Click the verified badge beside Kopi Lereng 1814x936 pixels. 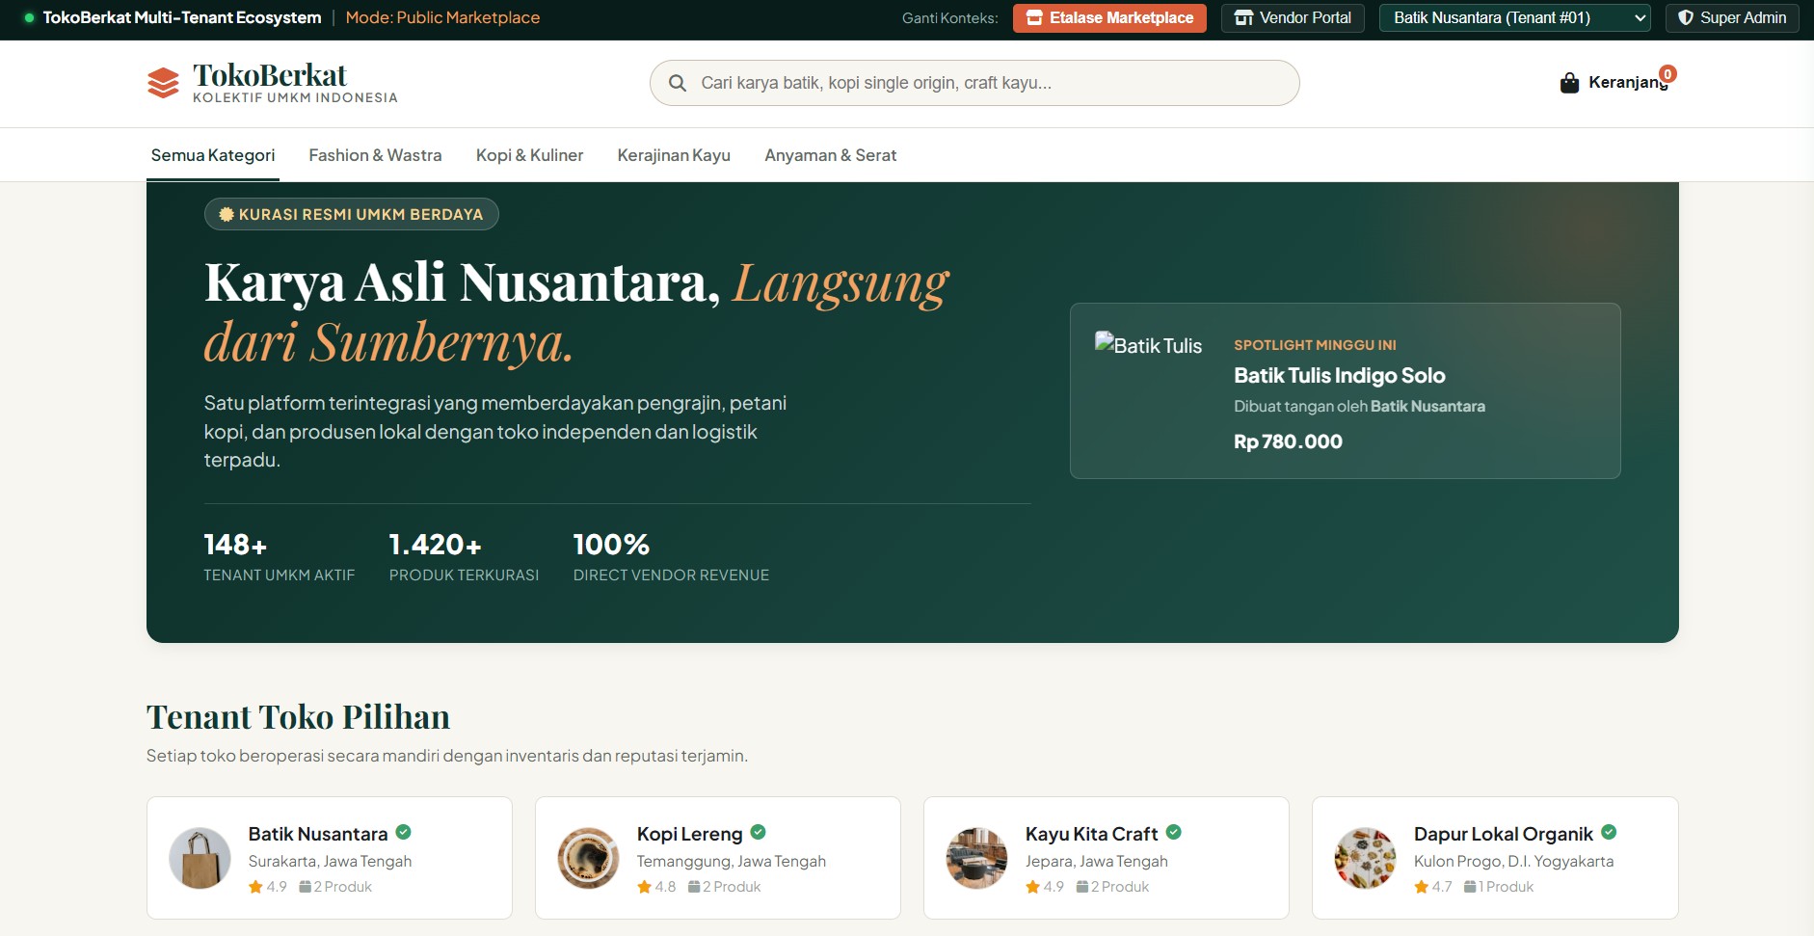coord(759,832)
